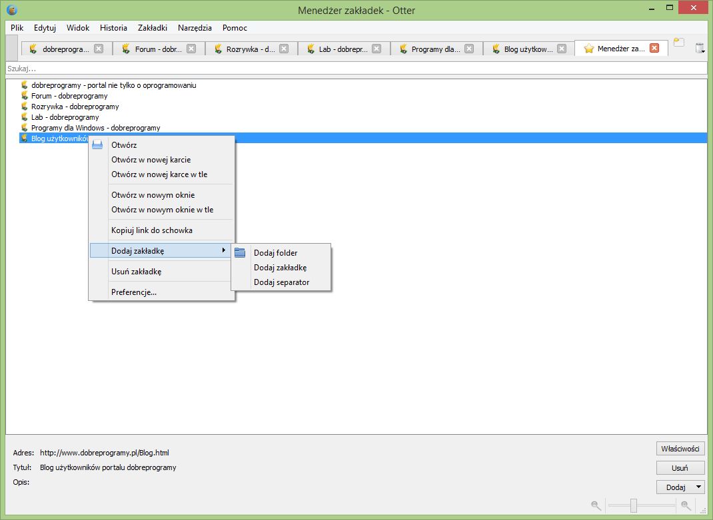Open the Widok menu

(x=78, y=28)
